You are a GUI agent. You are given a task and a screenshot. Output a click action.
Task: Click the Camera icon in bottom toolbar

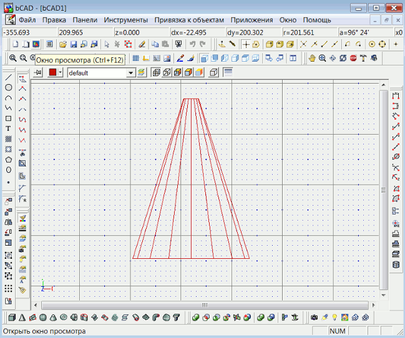pos(314,317)
